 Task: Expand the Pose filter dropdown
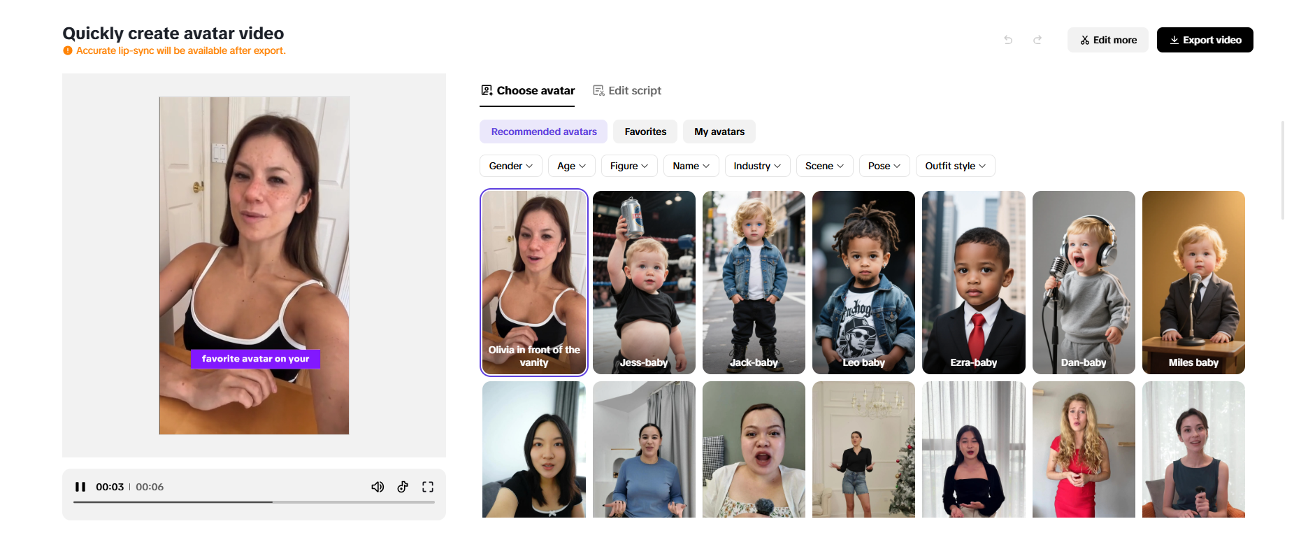click(884, 166)
